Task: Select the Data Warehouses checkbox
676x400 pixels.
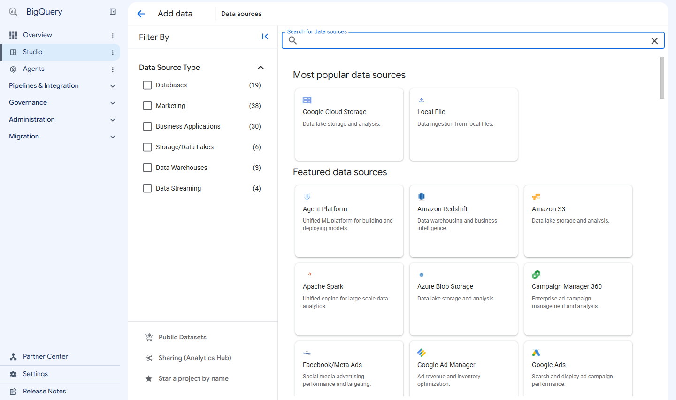Action: [147, 168]
